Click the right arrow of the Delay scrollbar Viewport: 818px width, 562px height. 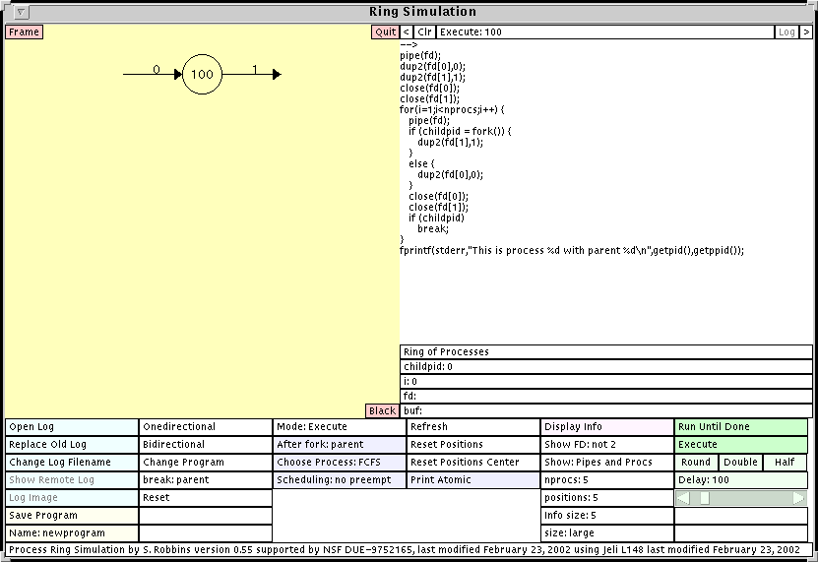798,498
